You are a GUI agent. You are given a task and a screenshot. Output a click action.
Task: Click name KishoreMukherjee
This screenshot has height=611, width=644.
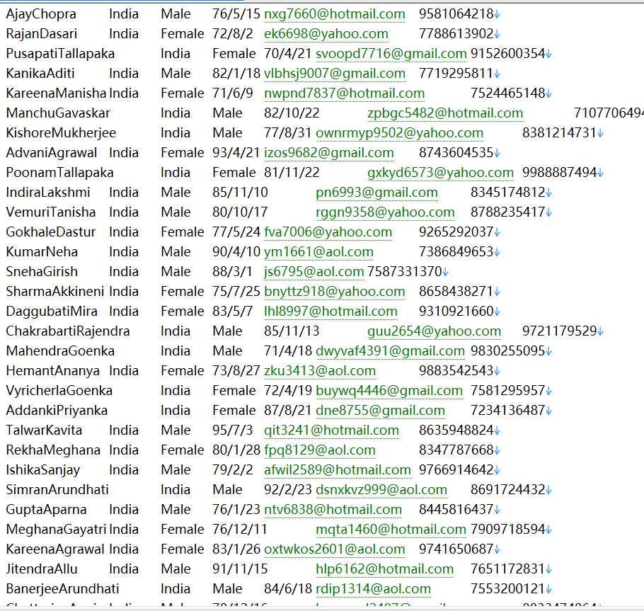pos(61,132)
